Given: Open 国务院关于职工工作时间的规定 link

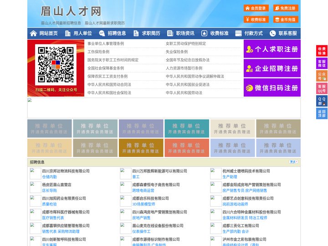Looking at the screenshot, I should click(113, 60).
